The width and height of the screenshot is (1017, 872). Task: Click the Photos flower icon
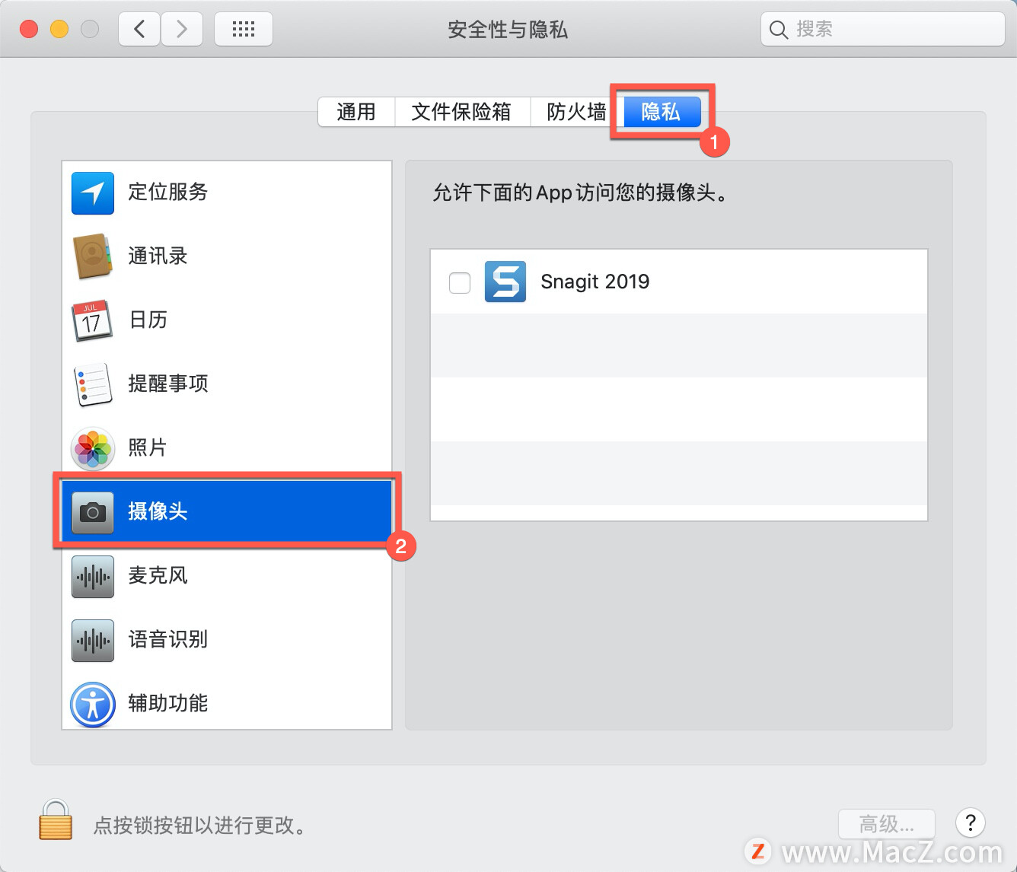pyautogui.click(x=93, y=448)
